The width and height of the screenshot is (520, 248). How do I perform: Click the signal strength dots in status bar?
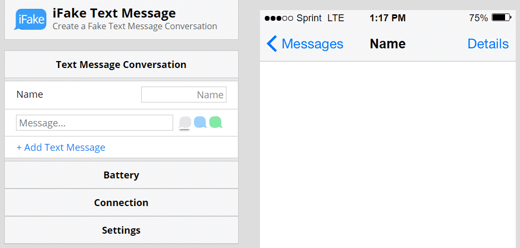[x=279, y=18]
